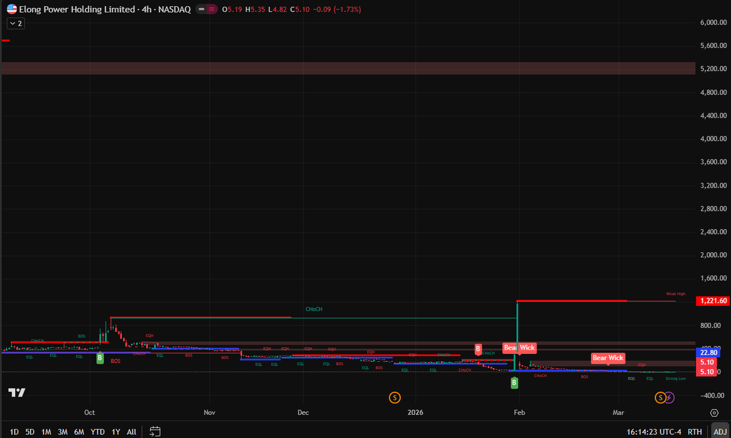Click the orange S split marker near 2026
731x438 pixels.
(395, 397)
